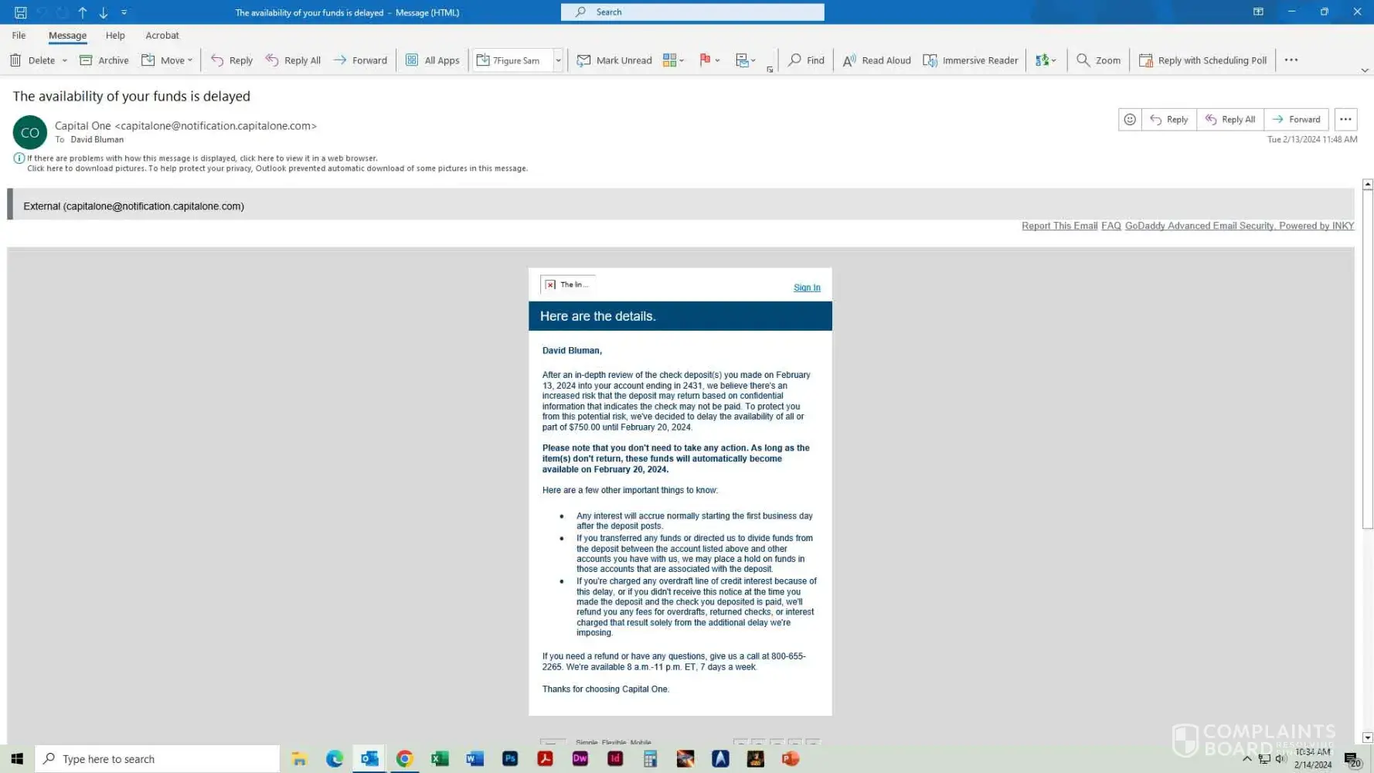Click the taskbar search box

[158, 759]
